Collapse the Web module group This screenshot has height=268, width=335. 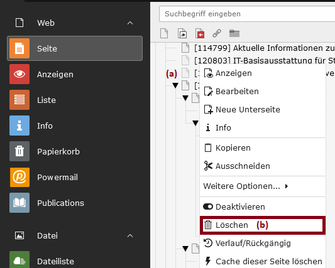coord(130,23)
